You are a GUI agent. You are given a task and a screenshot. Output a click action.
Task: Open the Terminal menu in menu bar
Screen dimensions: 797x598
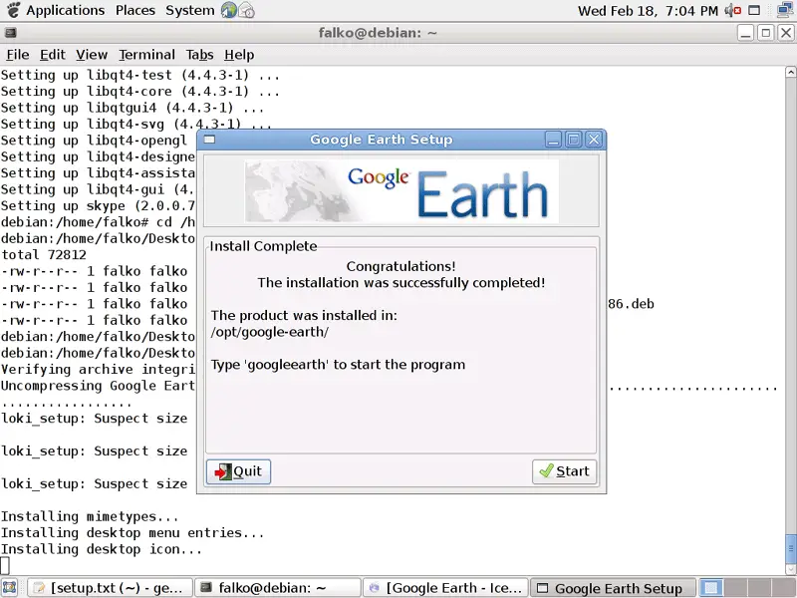tap(146, 55)
